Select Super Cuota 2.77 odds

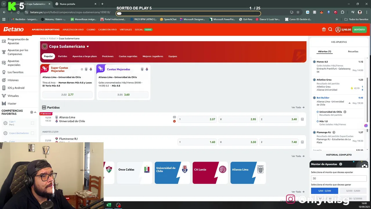click(67, 95)
